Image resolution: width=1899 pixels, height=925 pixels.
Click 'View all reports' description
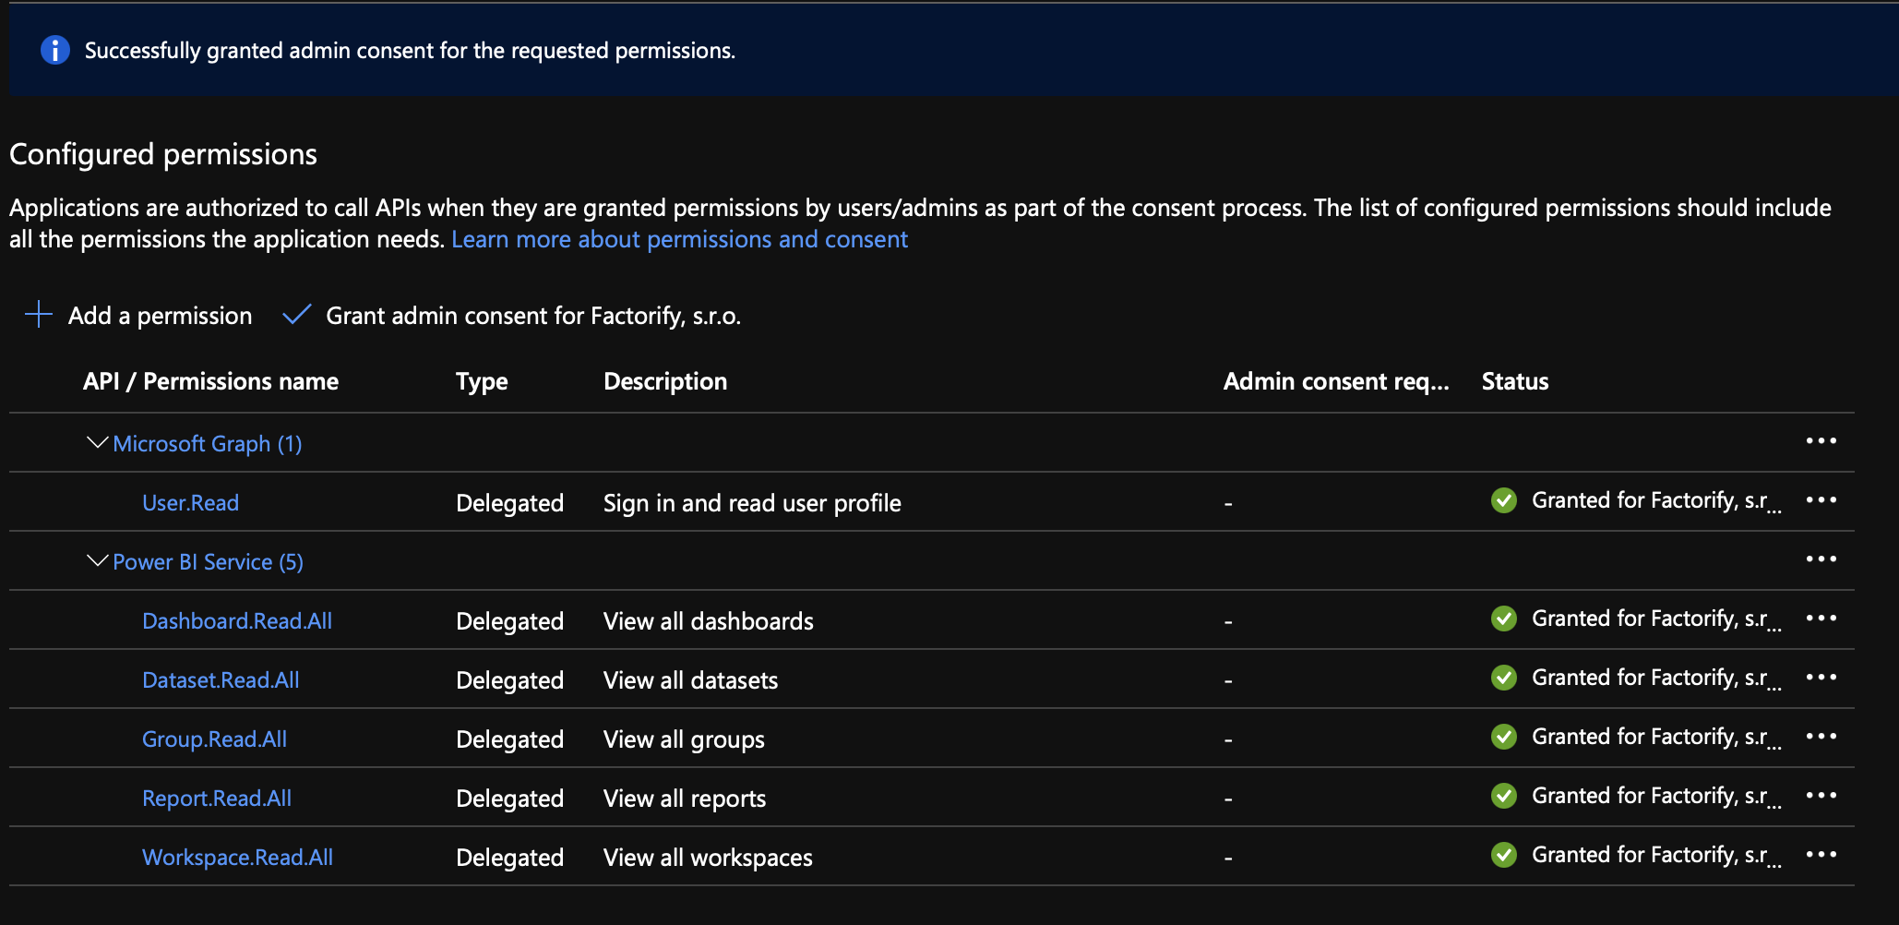(685, 799)
